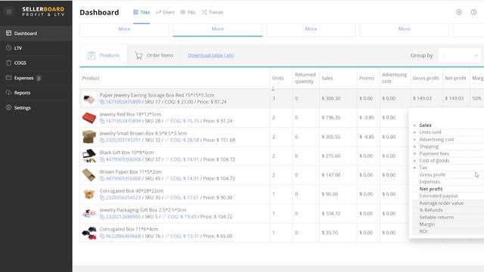Click the Settings gear icon
Viewport: 484px width, 272px height.
coord(8,107)
